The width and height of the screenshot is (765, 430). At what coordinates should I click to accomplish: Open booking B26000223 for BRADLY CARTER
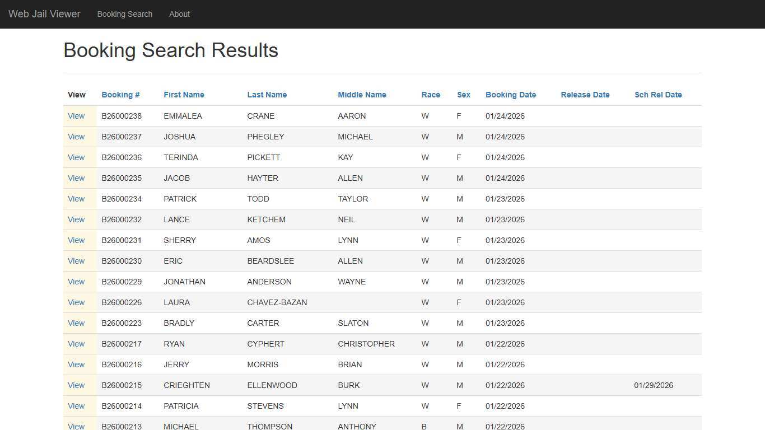click(76, 323)
